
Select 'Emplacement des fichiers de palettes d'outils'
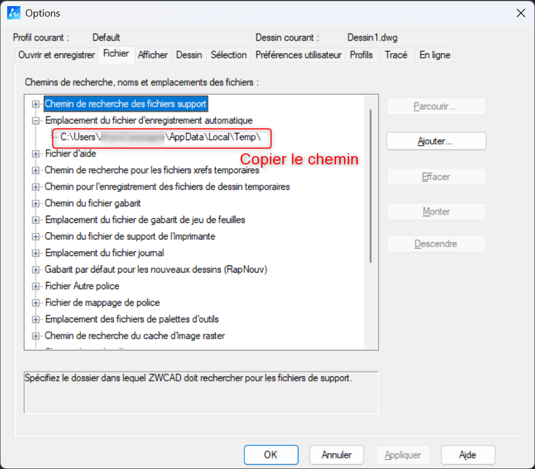[x=132, y=319]
